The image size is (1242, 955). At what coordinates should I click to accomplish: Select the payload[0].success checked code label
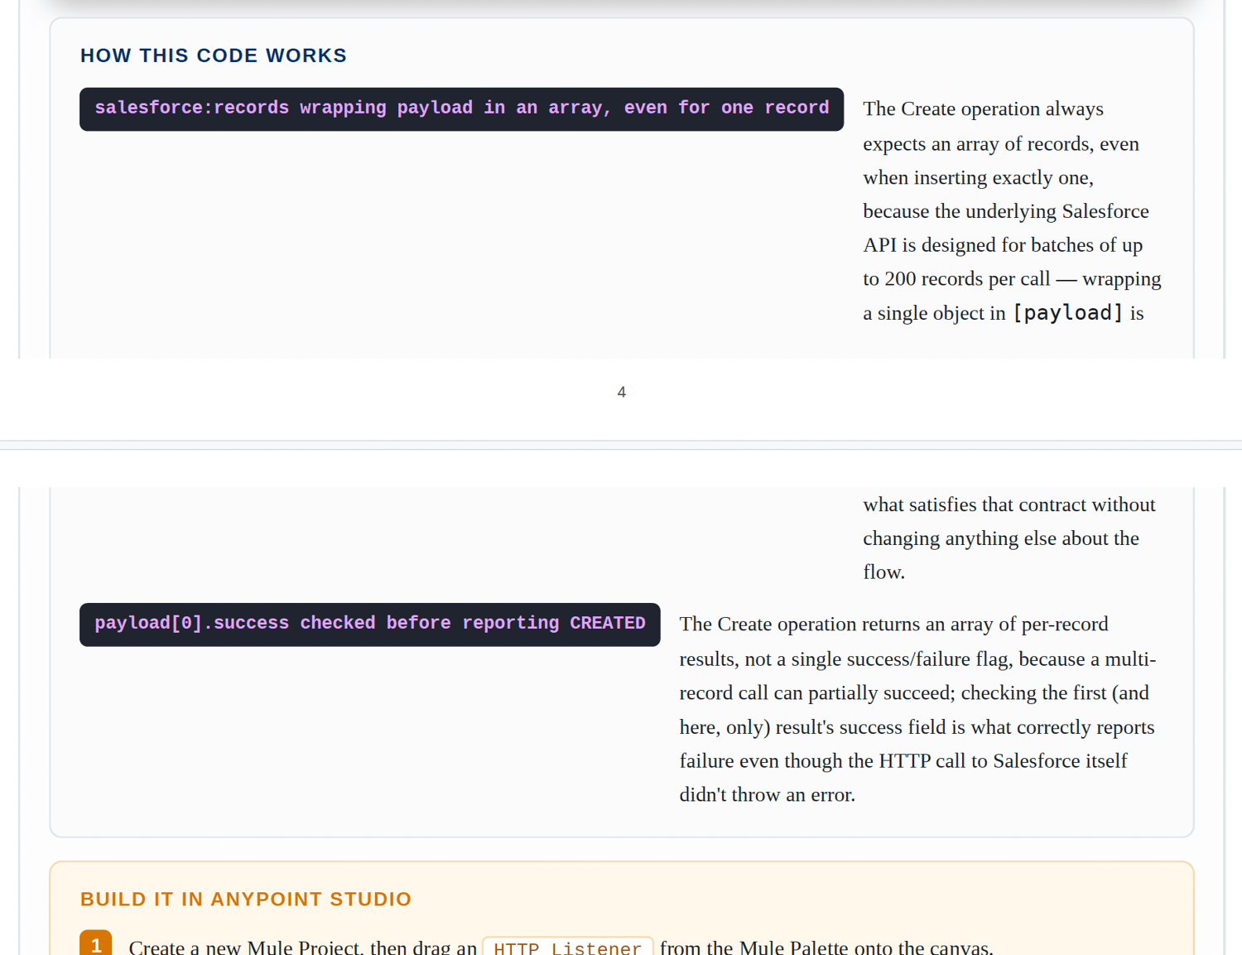[369, 624]
